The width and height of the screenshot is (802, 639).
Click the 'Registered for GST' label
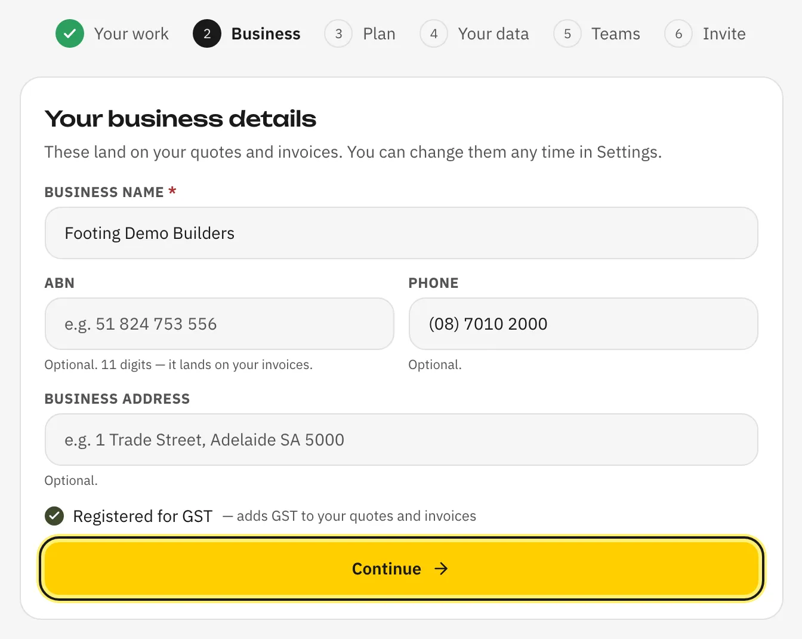click(x=143, y=516)
